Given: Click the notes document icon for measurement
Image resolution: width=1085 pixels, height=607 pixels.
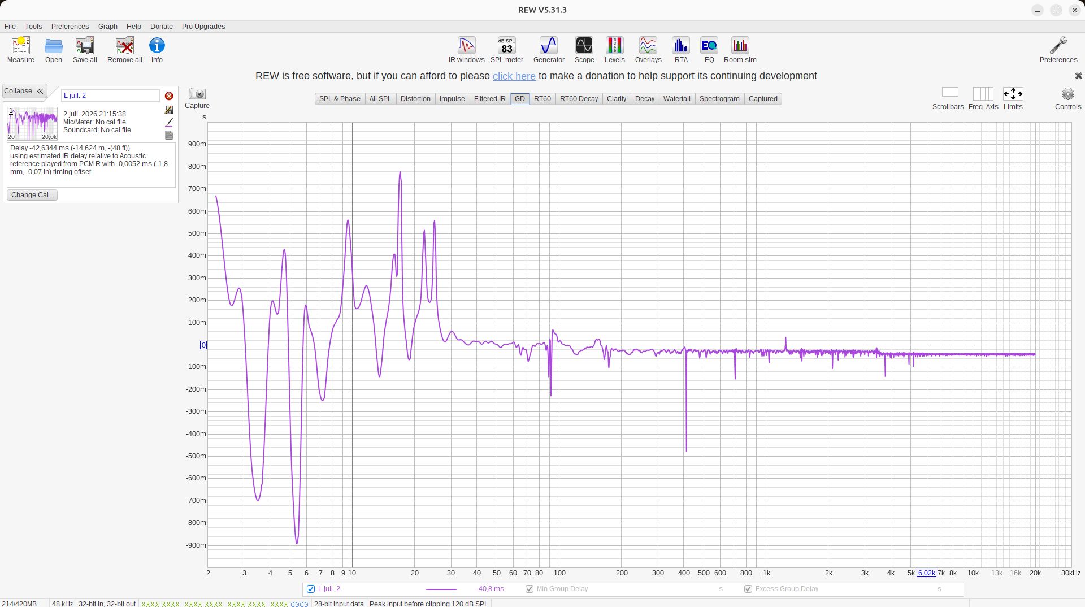Looking at the screenshot, I should point(169,135).
